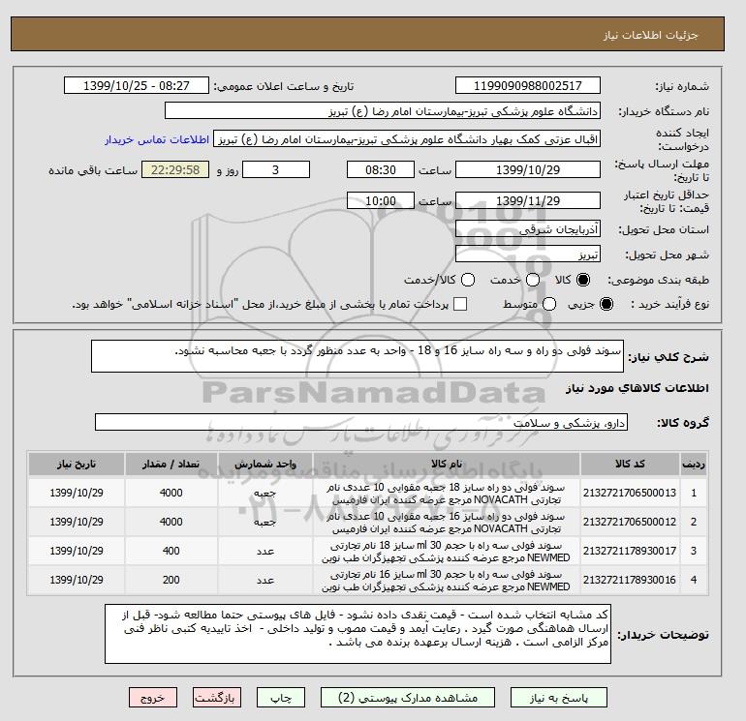Click the remaining days field showing 3
The width and height of the screenshot is (746, 721).
click(x=276, y=169)
